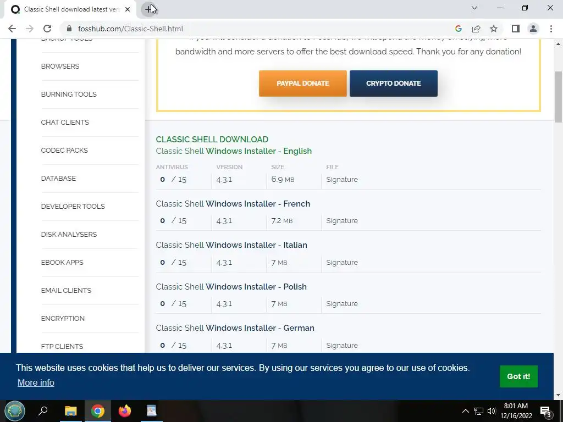The image size is (563, 422).
Task: Share this page via the share icon
Action: click(476, 29)
